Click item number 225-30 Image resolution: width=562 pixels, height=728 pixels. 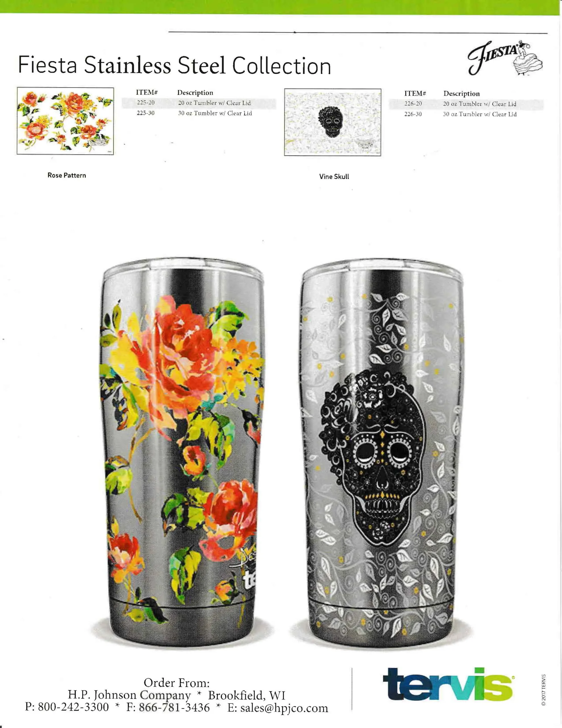[x=145, y=113]
